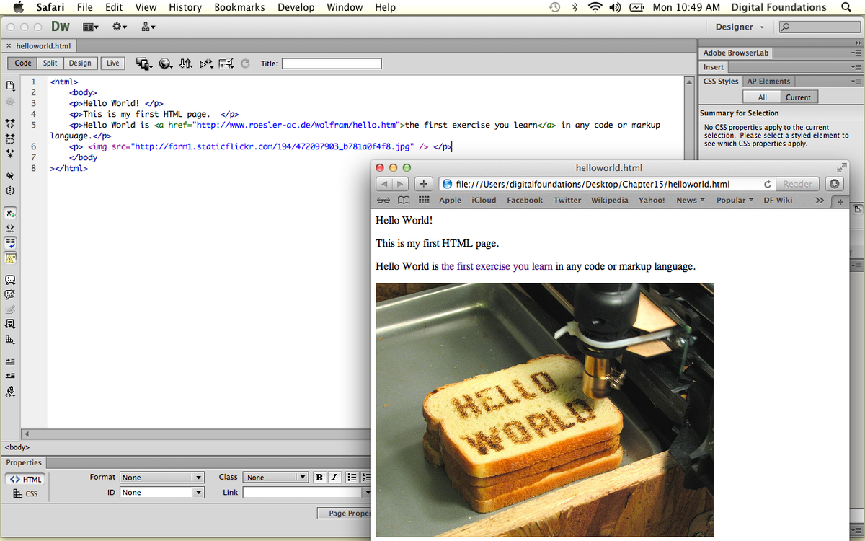Open Safari's Top Sites grid icon
The height and width of the screenshot is (541, 865).
tap(424, 200)
